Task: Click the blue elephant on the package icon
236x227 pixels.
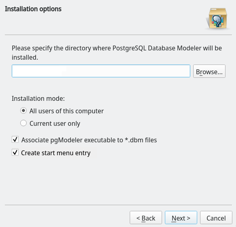Action: [217, 21]
